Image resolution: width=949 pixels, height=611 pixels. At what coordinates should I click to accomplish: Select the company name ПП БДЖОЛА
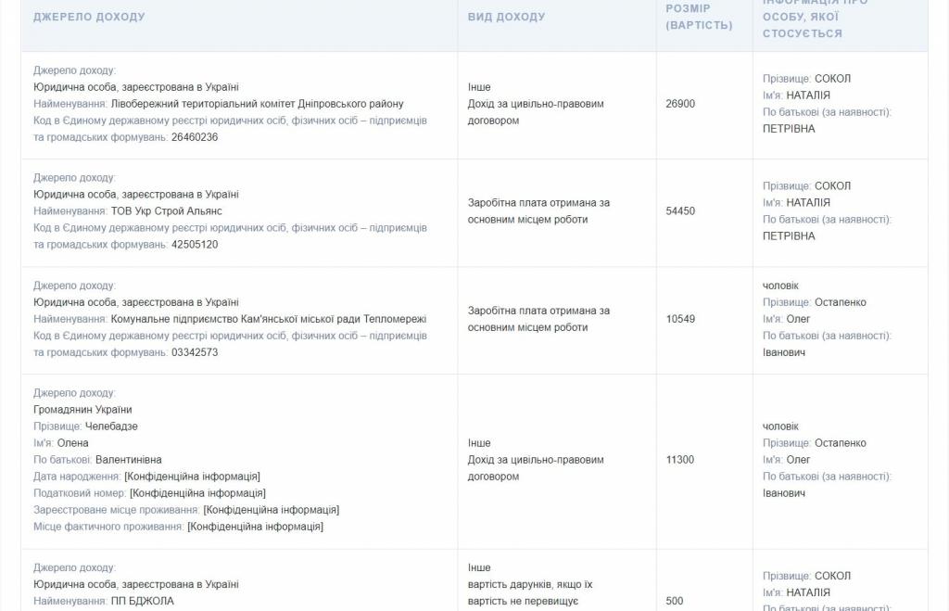click(142, 602)
